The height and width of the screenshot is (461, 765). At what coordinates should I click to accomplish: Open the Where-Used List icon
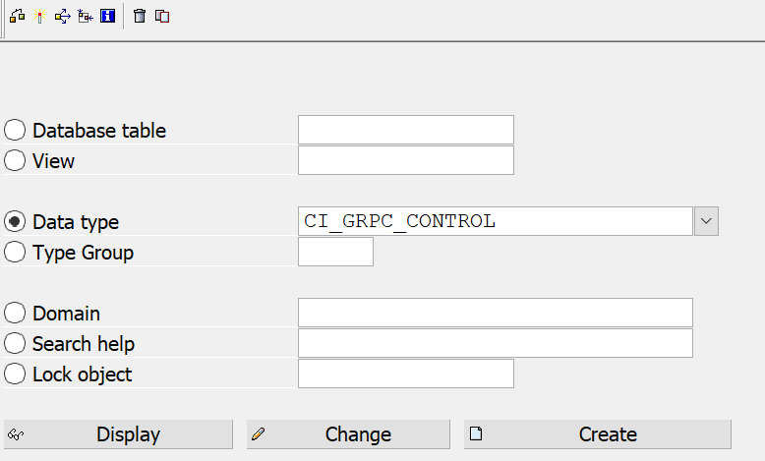(x=62, y=16)
